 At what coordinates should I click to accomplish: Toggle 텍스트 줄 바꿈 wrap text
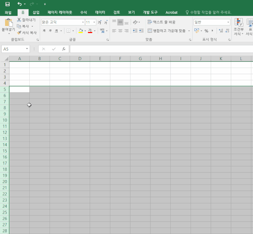click(x=162, y=22)
